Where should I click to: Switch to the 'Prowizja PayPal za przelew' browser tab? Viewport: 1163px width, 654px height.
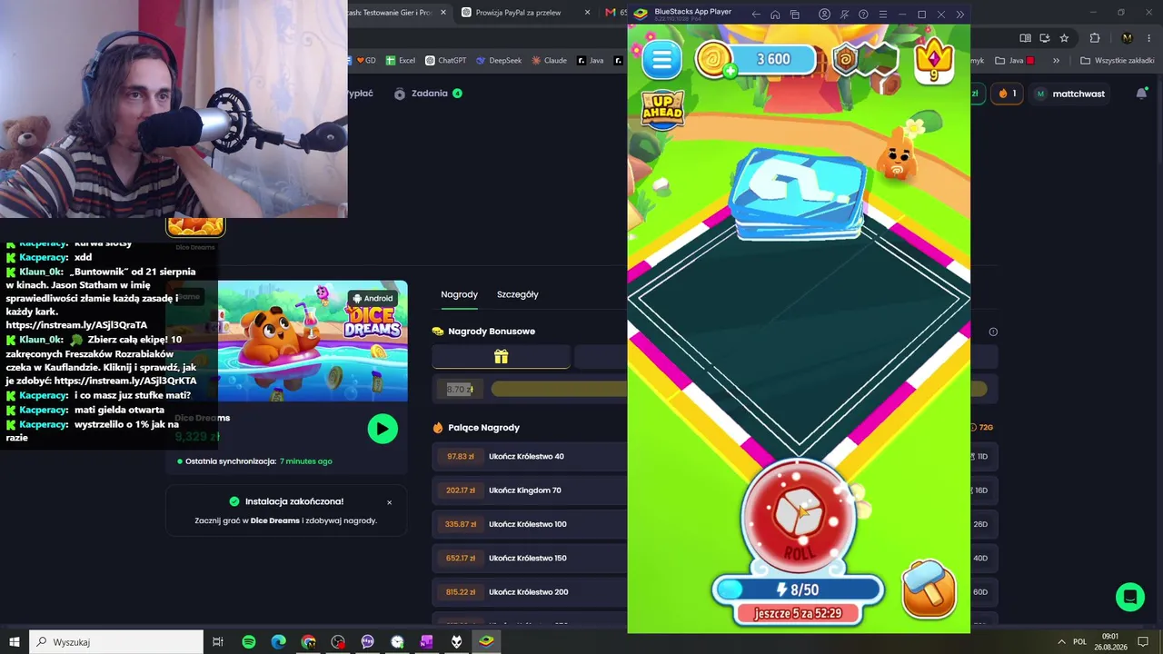pos(518,13)
